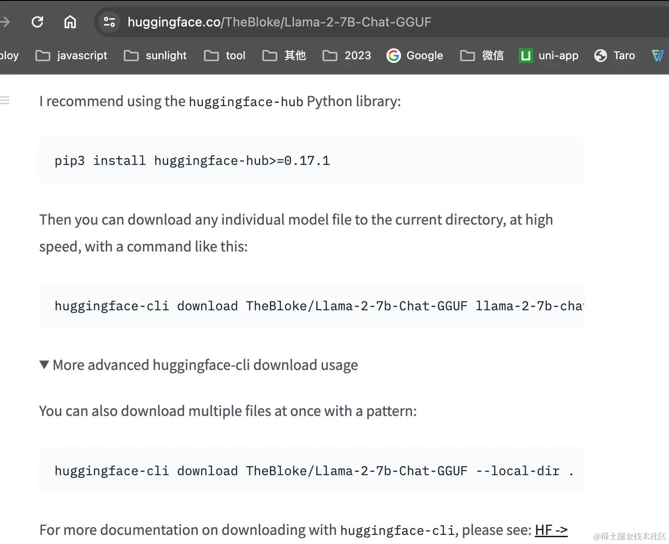Click the inline huggingface-hub code text
The width and height of the screenshot is (669, 544).
(246, 102)
